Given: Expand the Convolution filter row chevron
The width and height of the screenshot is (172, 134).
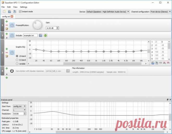Looking at the screenshot, I should click(x=7, y=74).
